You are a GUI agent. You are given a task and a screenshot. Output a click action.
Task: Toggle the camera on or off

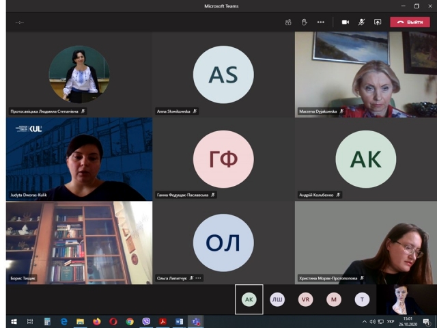(346, 22)
